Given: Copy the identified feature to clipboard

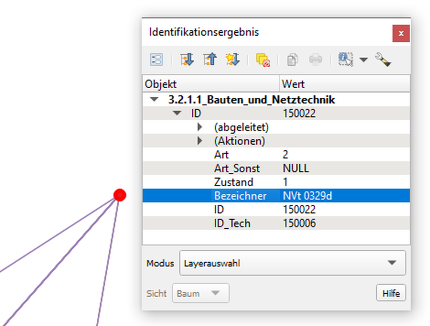Looking at the screenshot, I should [x=292, y=59].
